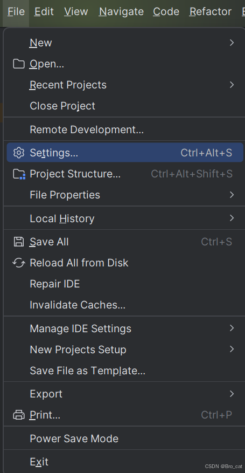Click the Project Structure folder icon

click(x=19, y=174)
